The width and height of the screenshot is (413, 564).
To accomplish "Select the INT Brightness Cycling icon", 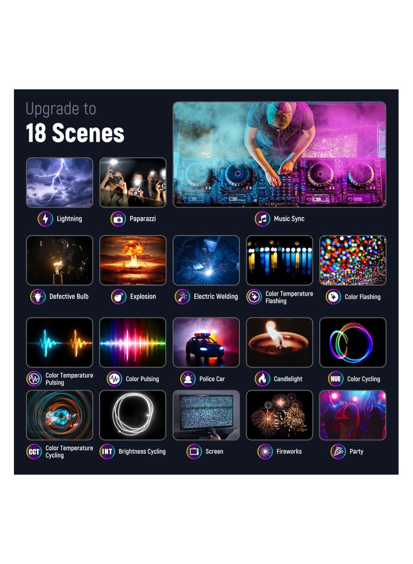I will tap(107, 451).
